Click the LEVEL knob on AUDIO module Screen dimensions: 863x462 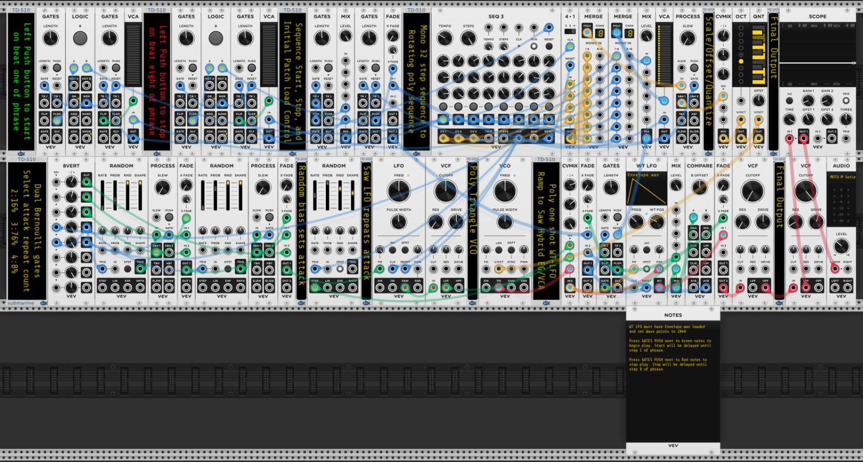pos(841,246)
